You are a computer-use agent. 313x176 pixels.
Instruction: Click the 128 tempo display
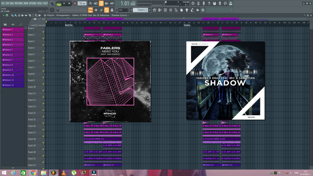[x=82, y=3]
